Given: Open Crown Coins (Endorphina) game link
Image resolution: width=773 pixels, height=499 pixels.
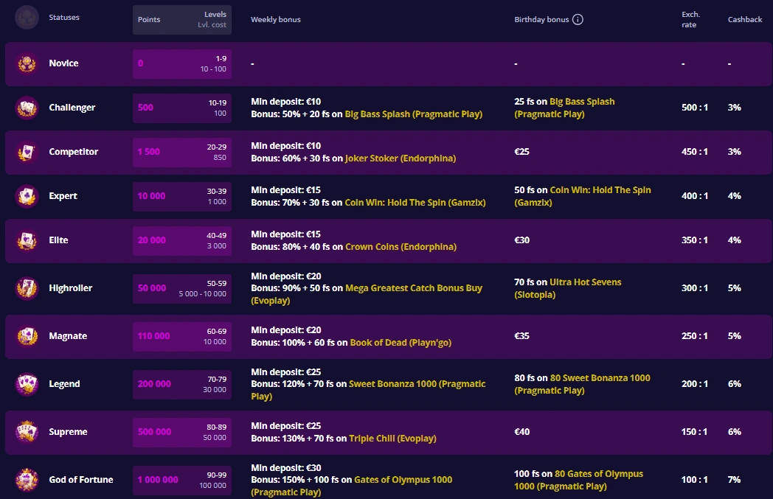Looking at the screenshot, I should coord(401,247).
